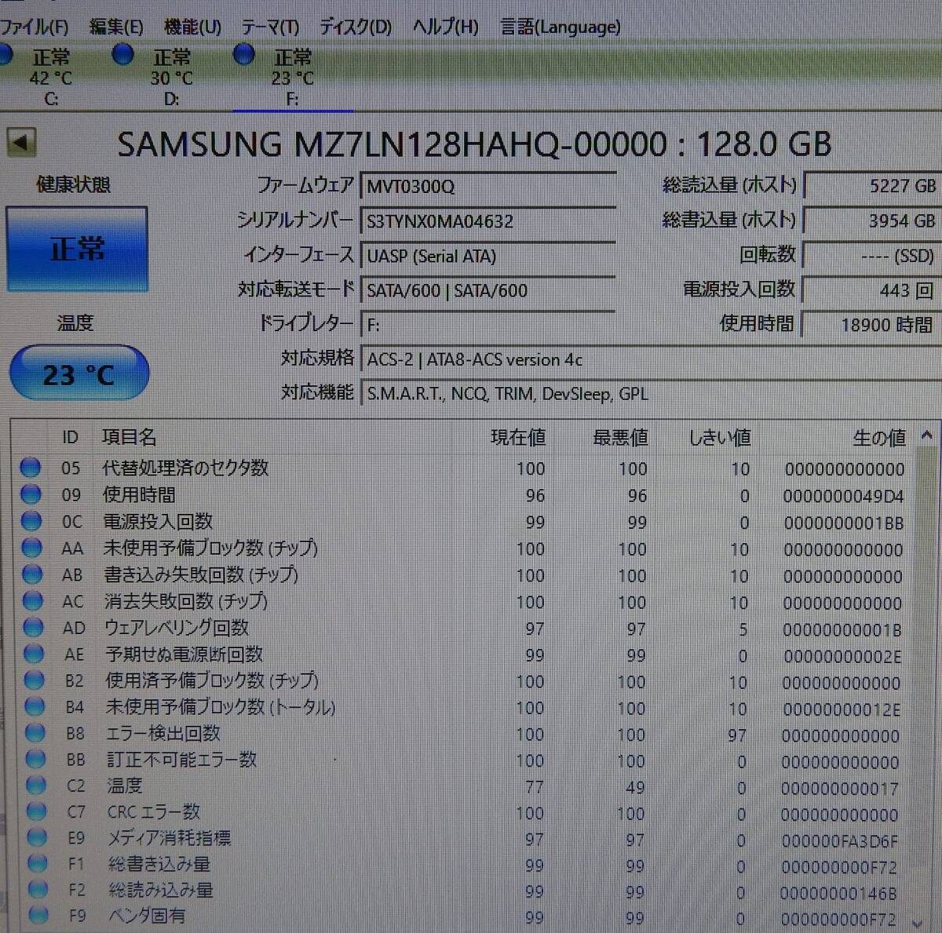Click the serial number field S3TYNX0MA04632
The image size is (942, 933).
(x=487, y=221)
